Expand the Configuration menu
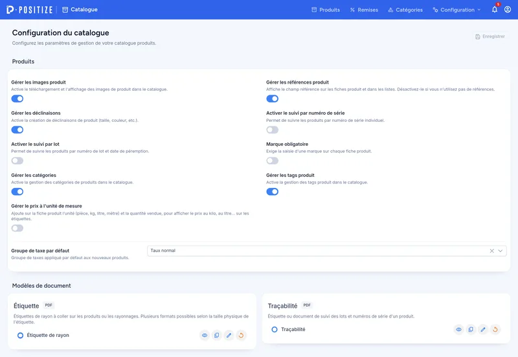Screen dimensions: 518x357 [457, 10]
